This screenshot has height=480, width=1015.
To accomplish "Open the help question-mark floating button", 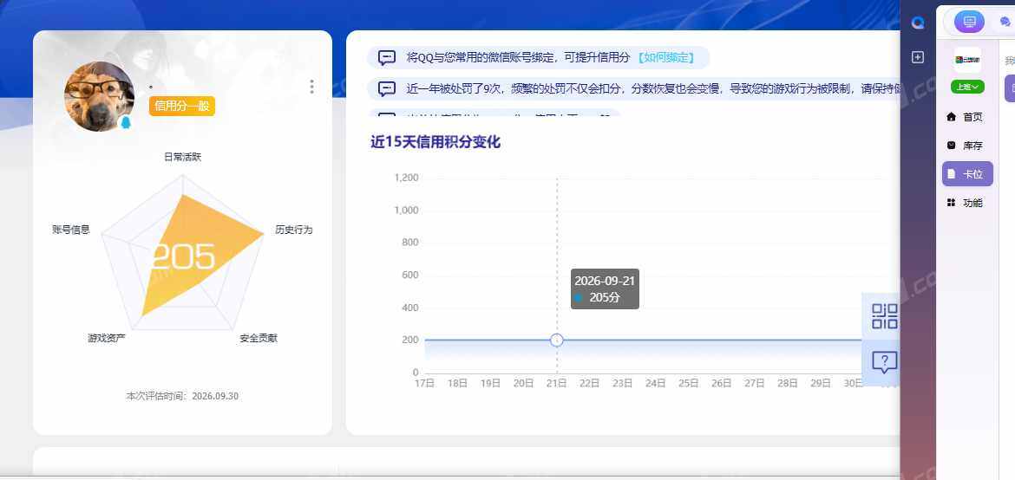I will click(x=884, y=362).
